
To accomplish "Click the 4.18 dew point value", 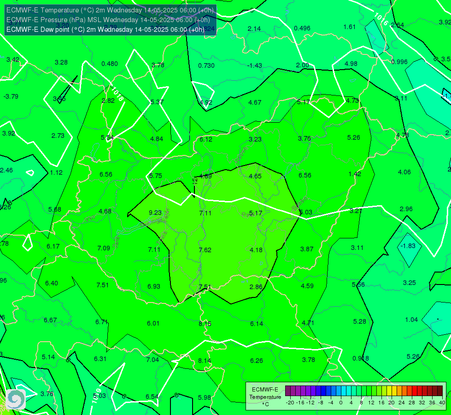I will click(x=256, y=249).
